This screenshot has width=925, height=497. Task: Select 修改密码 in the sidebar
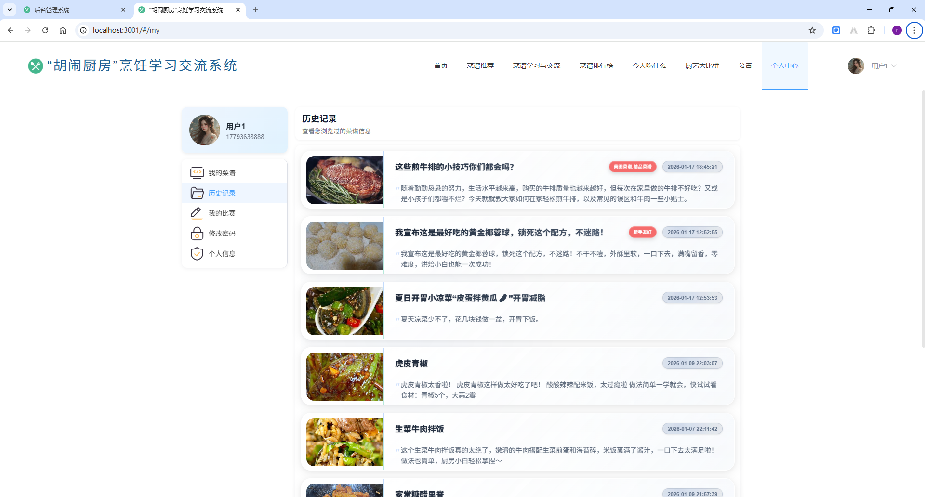(x=235, y=234)
